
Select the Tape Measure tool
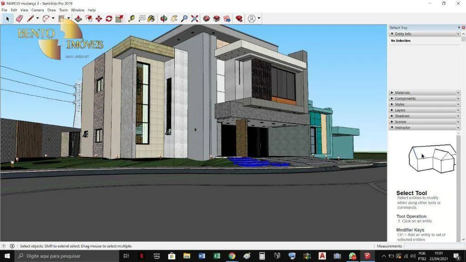point(132,19)
